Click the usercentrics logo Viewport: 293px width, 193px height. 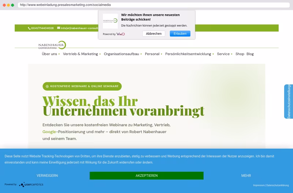click(x=31, y=185)
